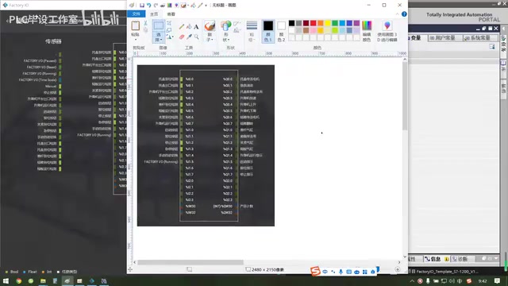The width and height of the screenshot is (508, 286).
Task: Choose the orange color swatch
Action: [x=321, y=23]
